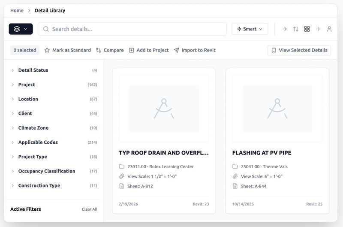Click View Selected Details button
The width and height of the screenshot is (343, 227).
[x=299, y=50]
